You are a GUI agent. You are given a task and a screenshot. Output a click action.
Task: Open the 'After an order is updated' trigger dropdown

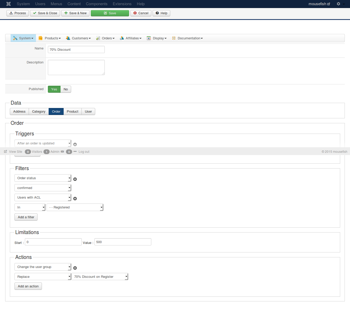[43, 143]
